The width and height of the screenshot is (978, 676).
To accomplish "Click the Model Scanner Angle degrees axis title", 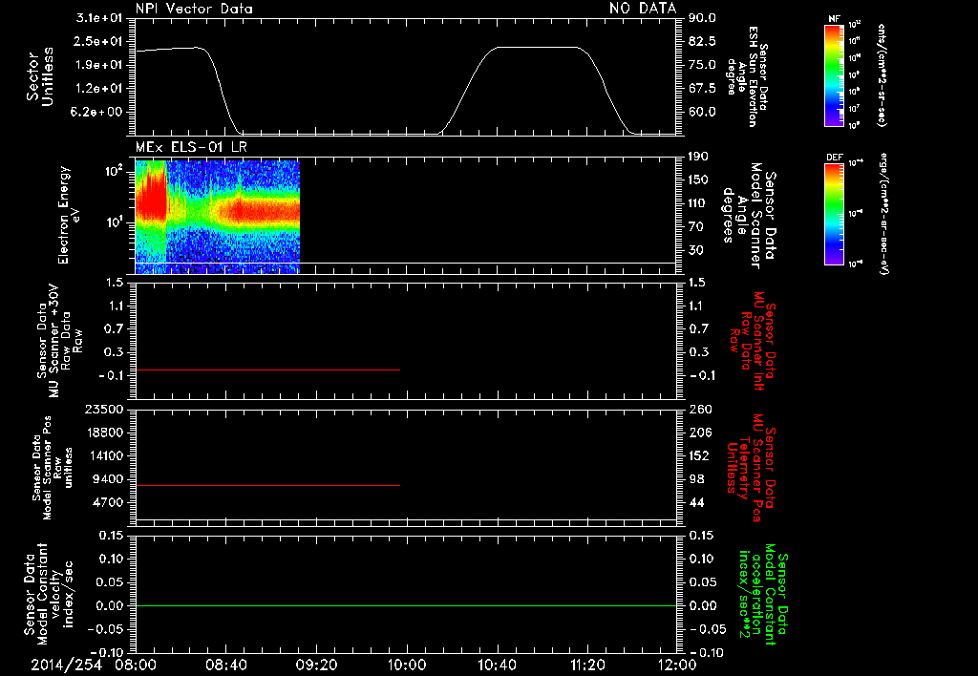I will pos(748,215).
